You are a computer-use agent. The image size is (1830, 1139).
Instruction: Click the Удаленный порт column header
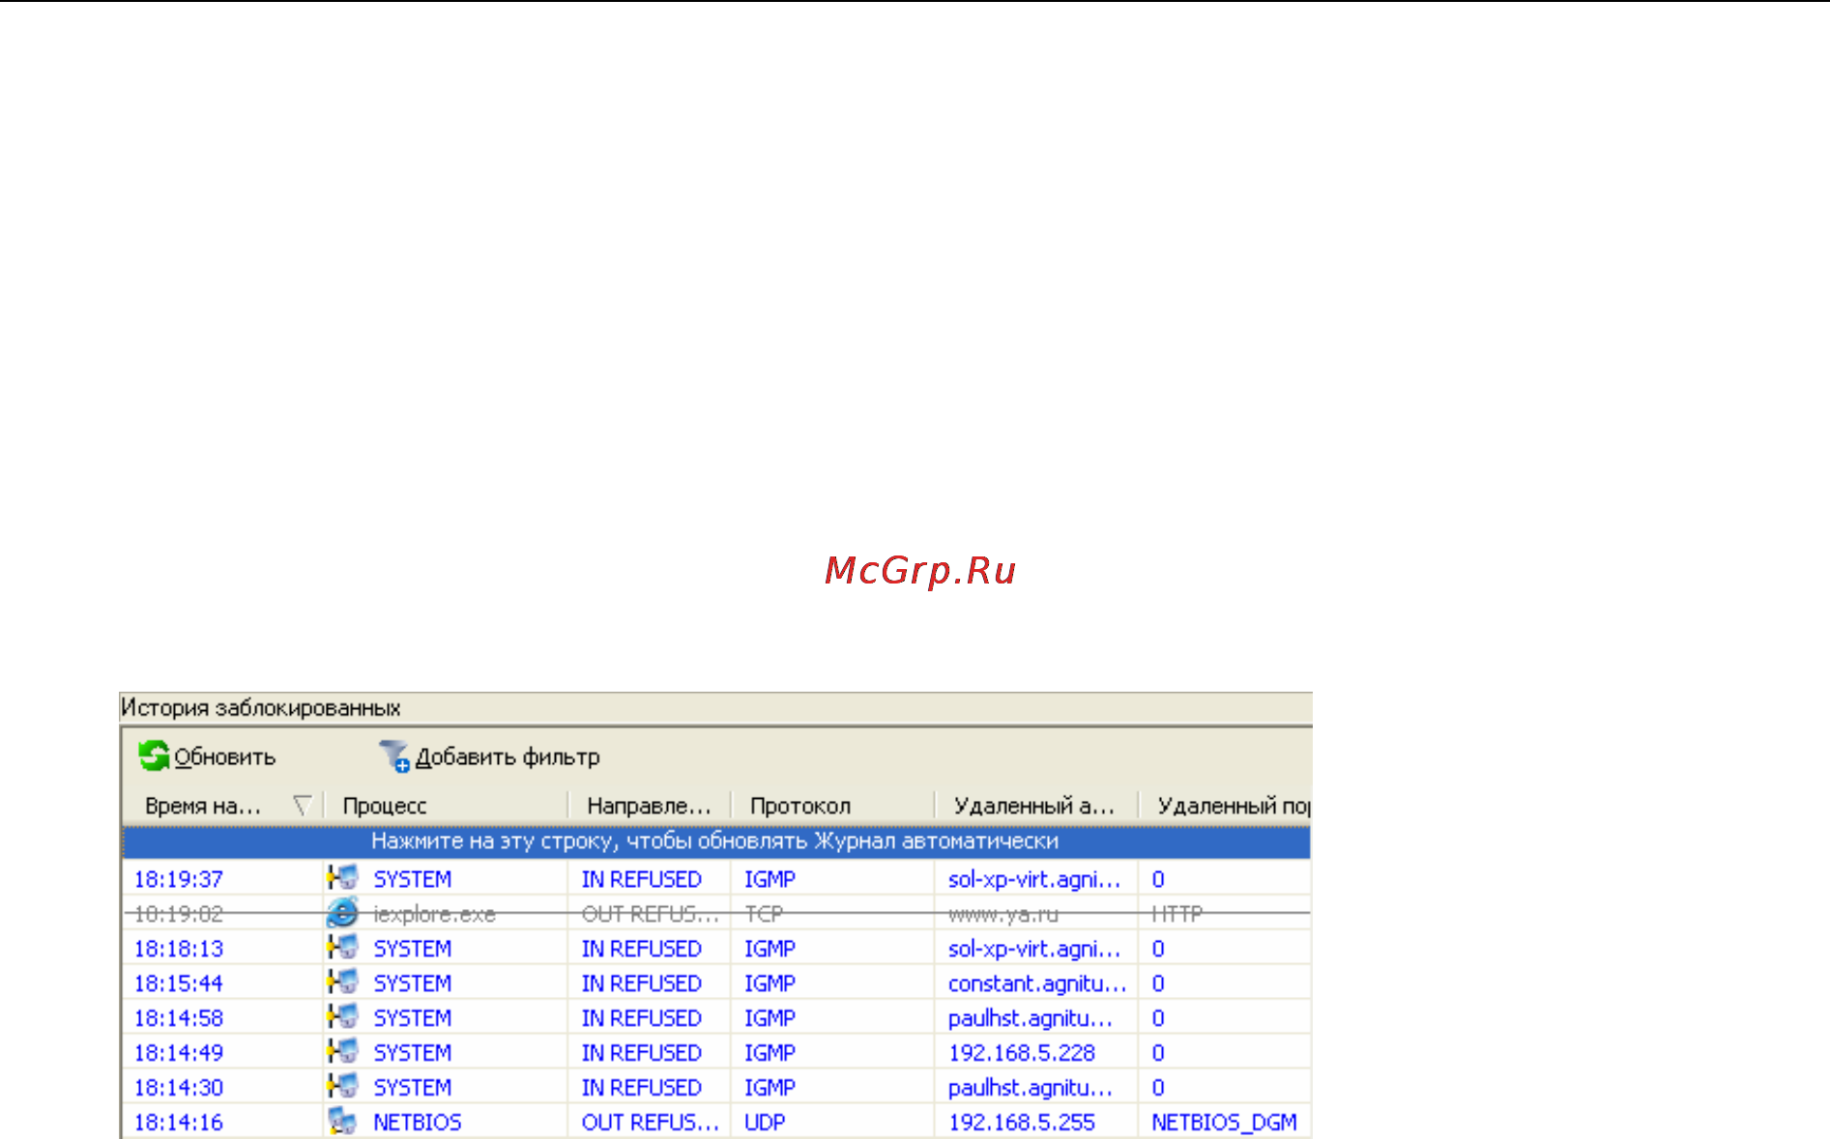[x=1234, y=806]
